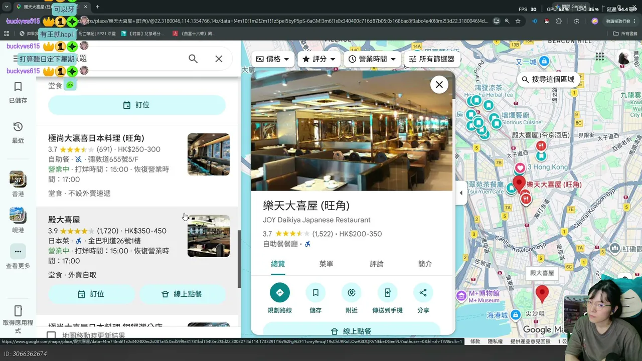This screenshot has height=361, width=642.
Task: Switch to the 總覽 overview tab
Action: pos(278,264)
